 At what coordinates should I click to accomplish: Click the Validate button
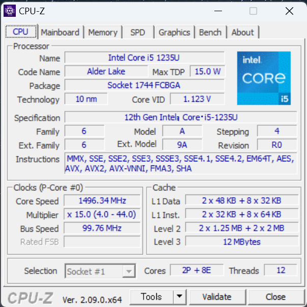[217, 297]
